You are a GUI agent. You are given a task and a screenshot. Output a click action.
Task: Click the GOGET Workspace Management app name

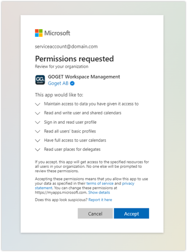pyautogui.click(x=84, y=77)
